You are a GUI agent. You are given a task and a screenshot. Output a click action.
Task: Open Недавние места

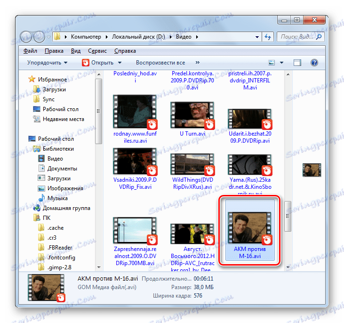pyautogui.click(x=58, y=119)
